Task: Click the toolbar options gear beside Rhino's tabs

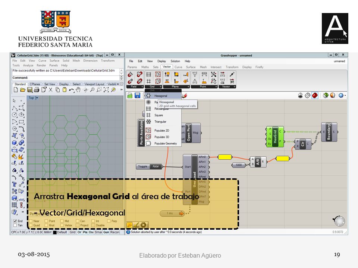Action: pos(122,84)
